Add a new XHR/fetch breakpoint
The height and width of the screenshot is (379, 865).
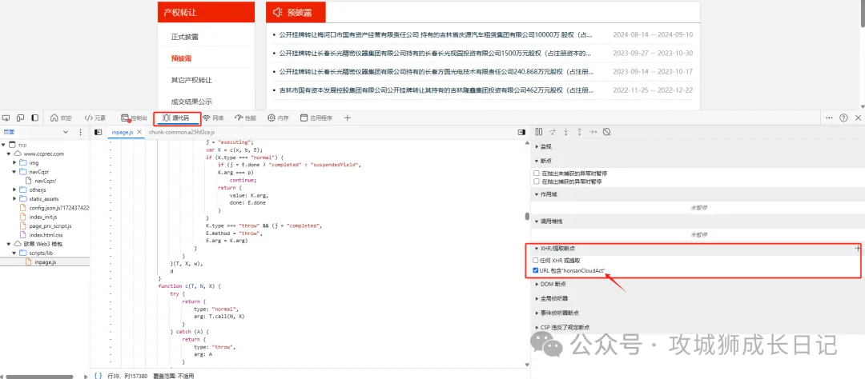click(x=858, y=249)
